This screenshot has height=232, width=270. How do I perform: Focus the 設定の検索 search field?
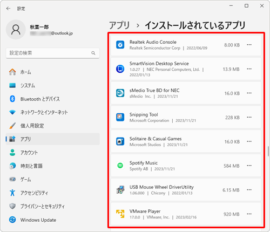52,53
